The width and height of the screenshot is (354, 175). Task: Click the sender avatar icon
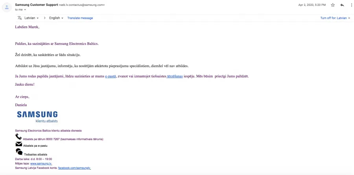point(7,7)
